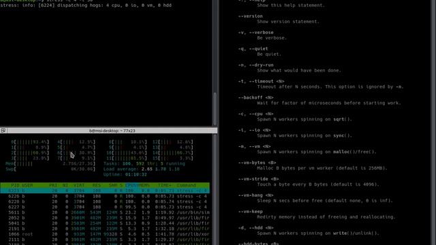Sort htop processes by the PID column header
The width and height of the screenshot is (436, 245).
pyautogui.click(x=15, y=185)
